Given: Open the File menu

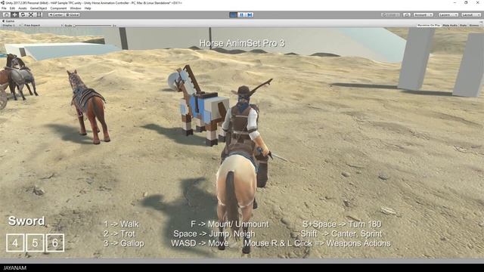Looking at the screenshot, I should pos(4,8).
